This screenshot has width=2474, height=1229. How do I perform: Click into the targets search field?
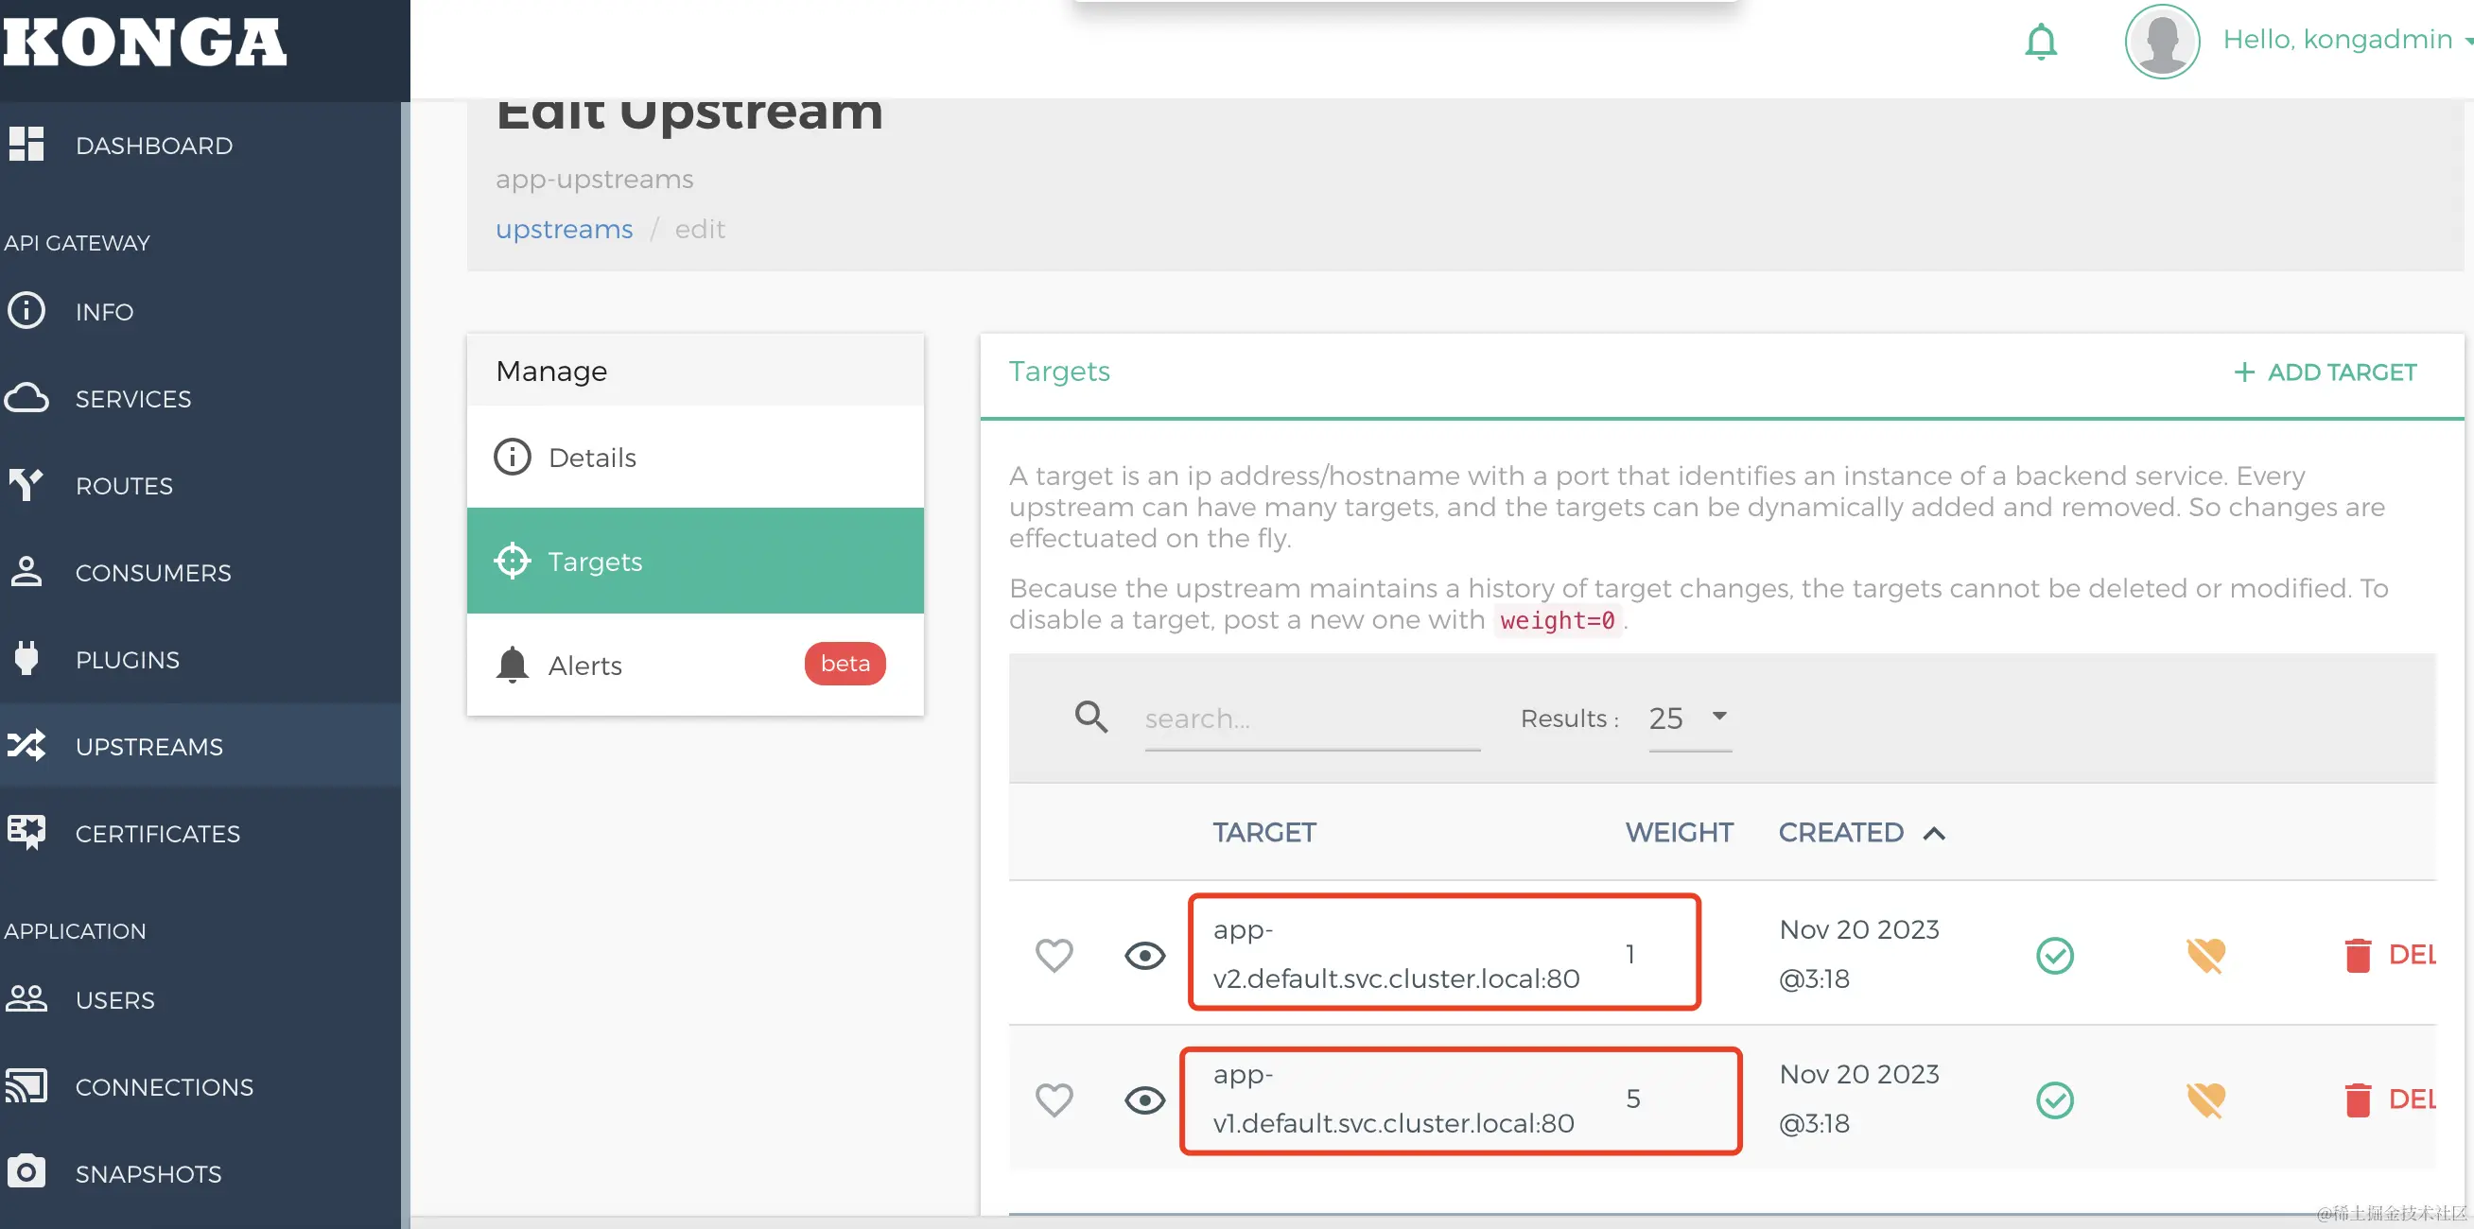1311,718
